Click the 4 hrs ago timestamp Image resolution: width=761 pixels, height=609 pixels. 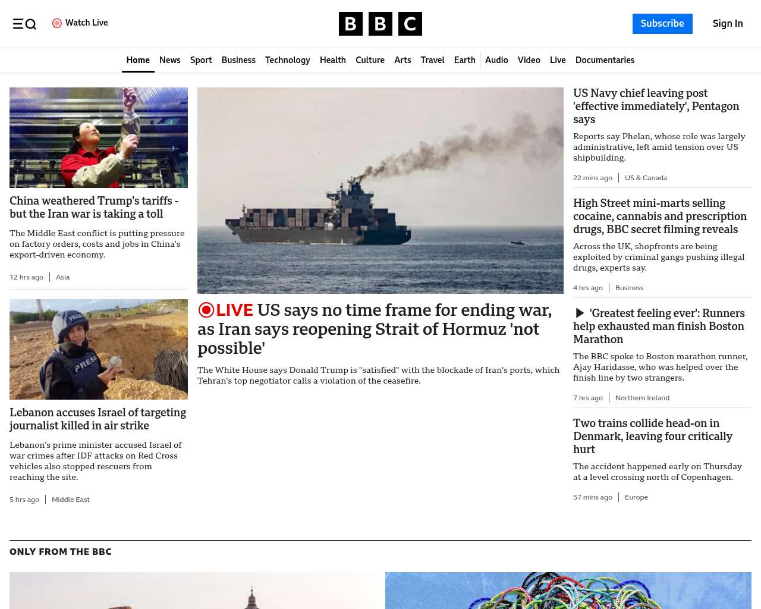tap(588, 288)
